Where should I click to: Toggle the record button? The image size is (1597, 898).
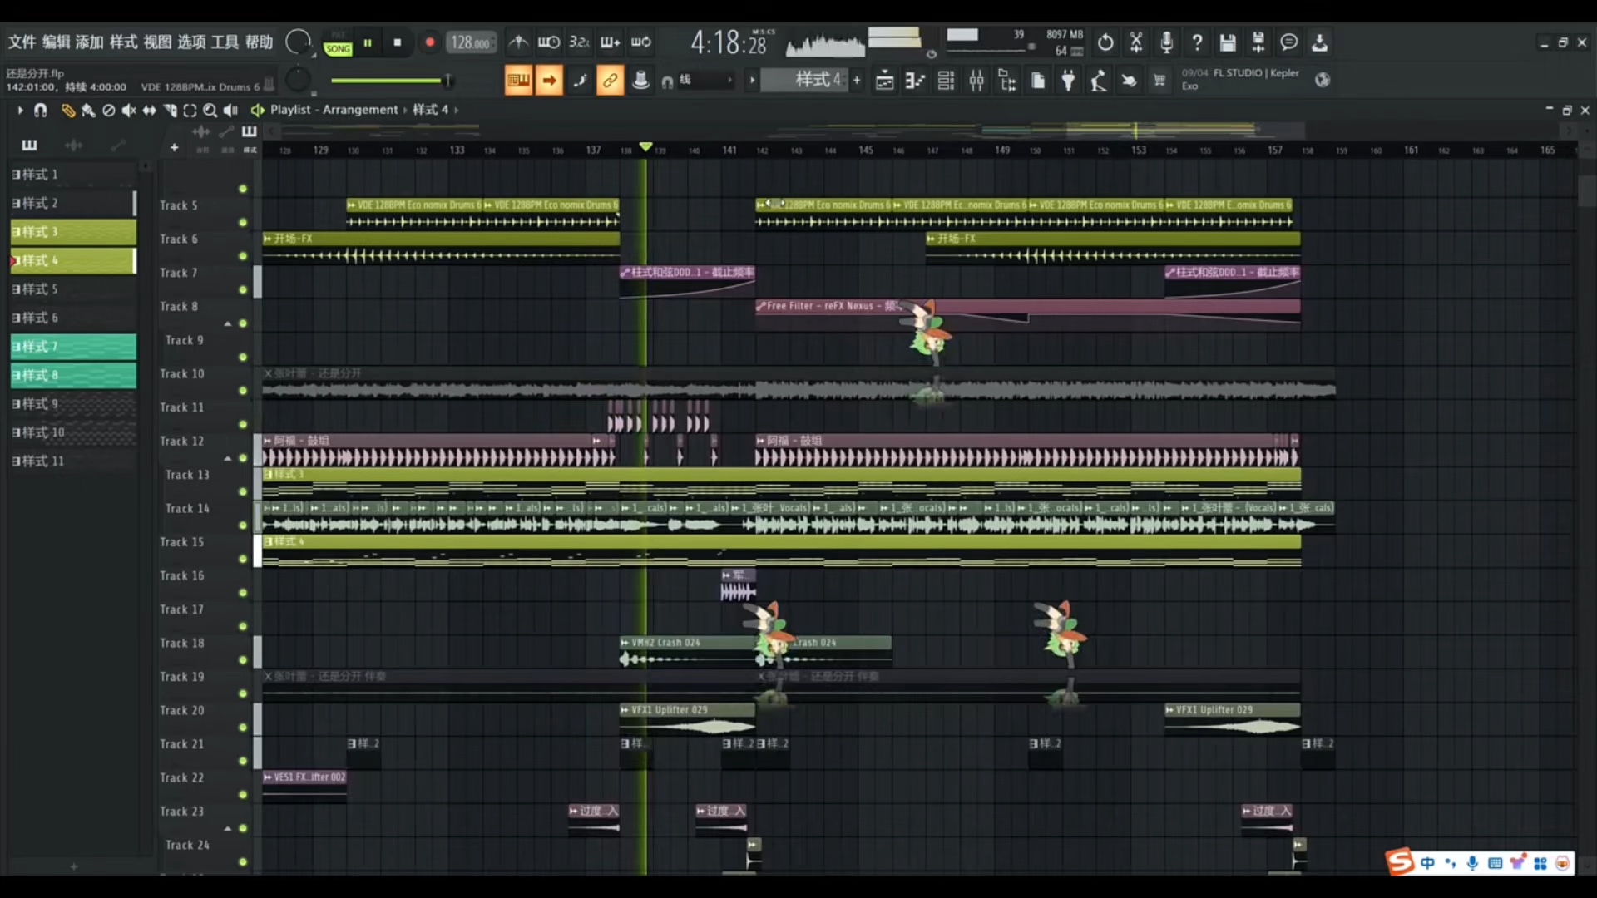pyautogui.click(x=429, y=42)
